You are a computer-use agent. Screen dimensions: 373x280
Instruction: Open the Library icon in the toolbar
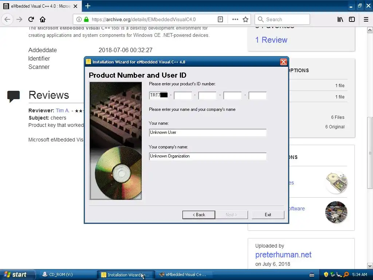tap(340, 19)
